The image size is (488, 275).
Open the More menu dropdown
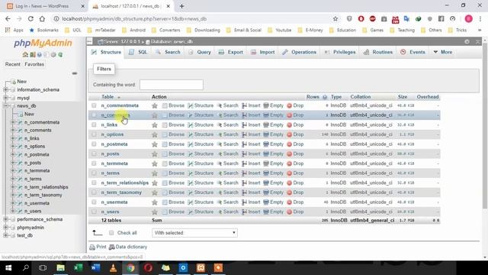click(x=443, y=52)
